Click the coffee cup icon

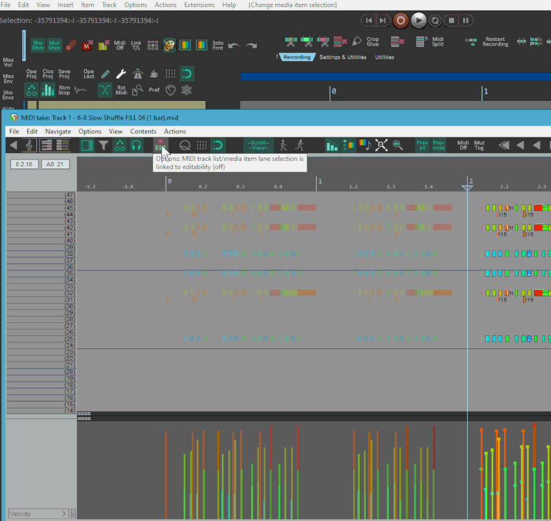154,74
